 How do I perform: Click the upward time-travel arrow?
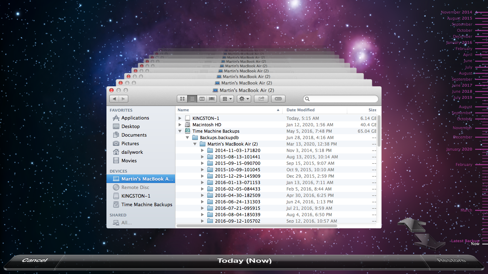point(412,225)
